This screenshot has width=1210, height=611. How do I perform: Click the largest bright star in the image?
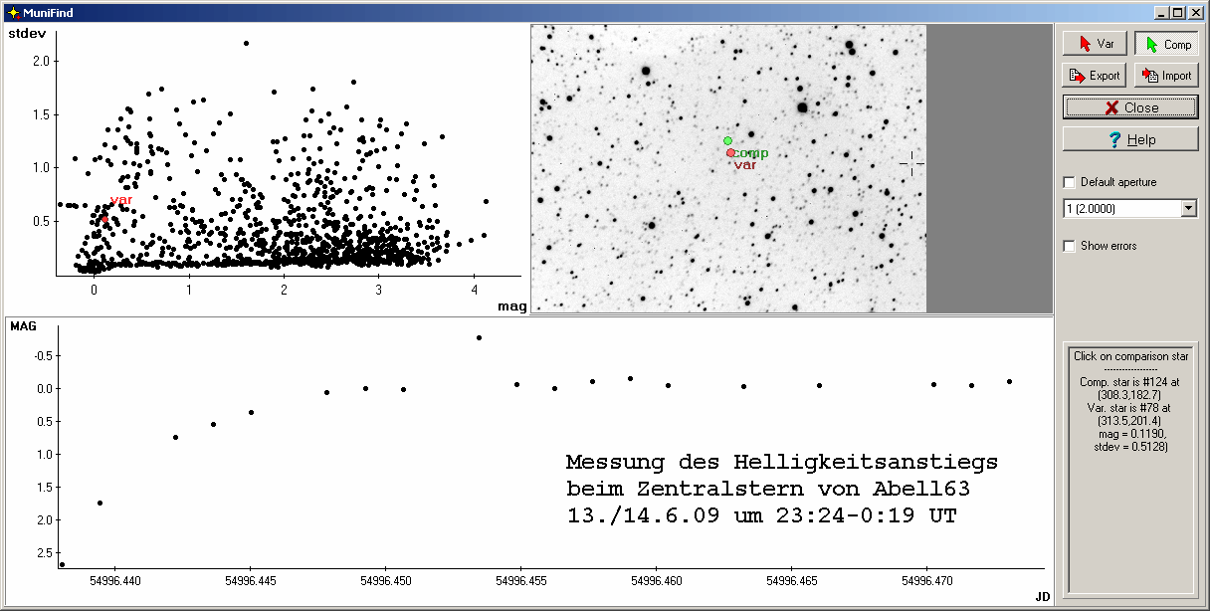[x=802, y=106]
